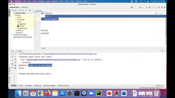The image size is (175, 98).
Task: Run the demo configuration with the green toolbar play button
Action: [147, 7]
